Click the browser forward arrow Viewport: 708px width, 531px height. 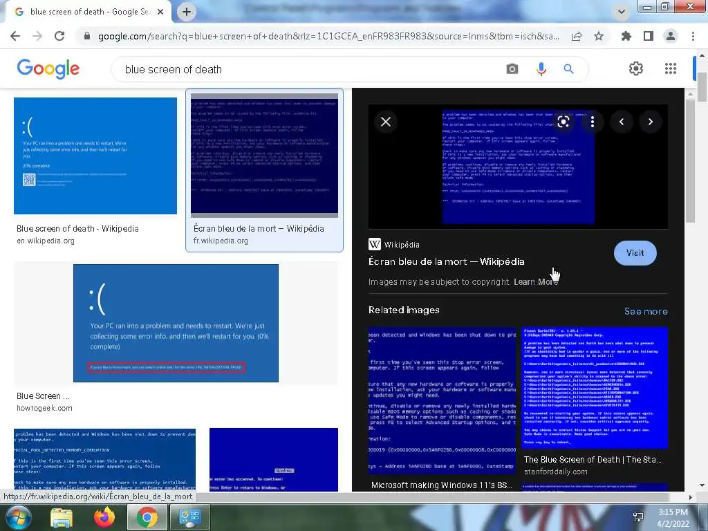pyautogui.click(x=37, y=36)
